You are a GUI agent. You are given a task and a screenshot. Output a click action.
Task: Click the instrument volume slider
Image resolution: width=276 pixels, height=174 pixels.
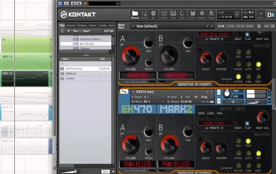click(256, 102)
